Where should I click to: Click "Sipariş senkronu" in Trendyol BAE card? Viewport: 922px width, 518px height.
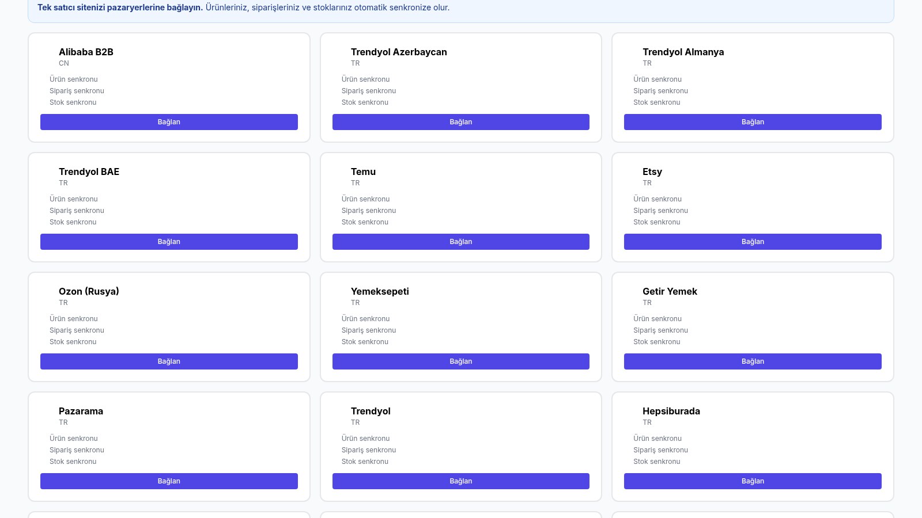click(77, 211)
